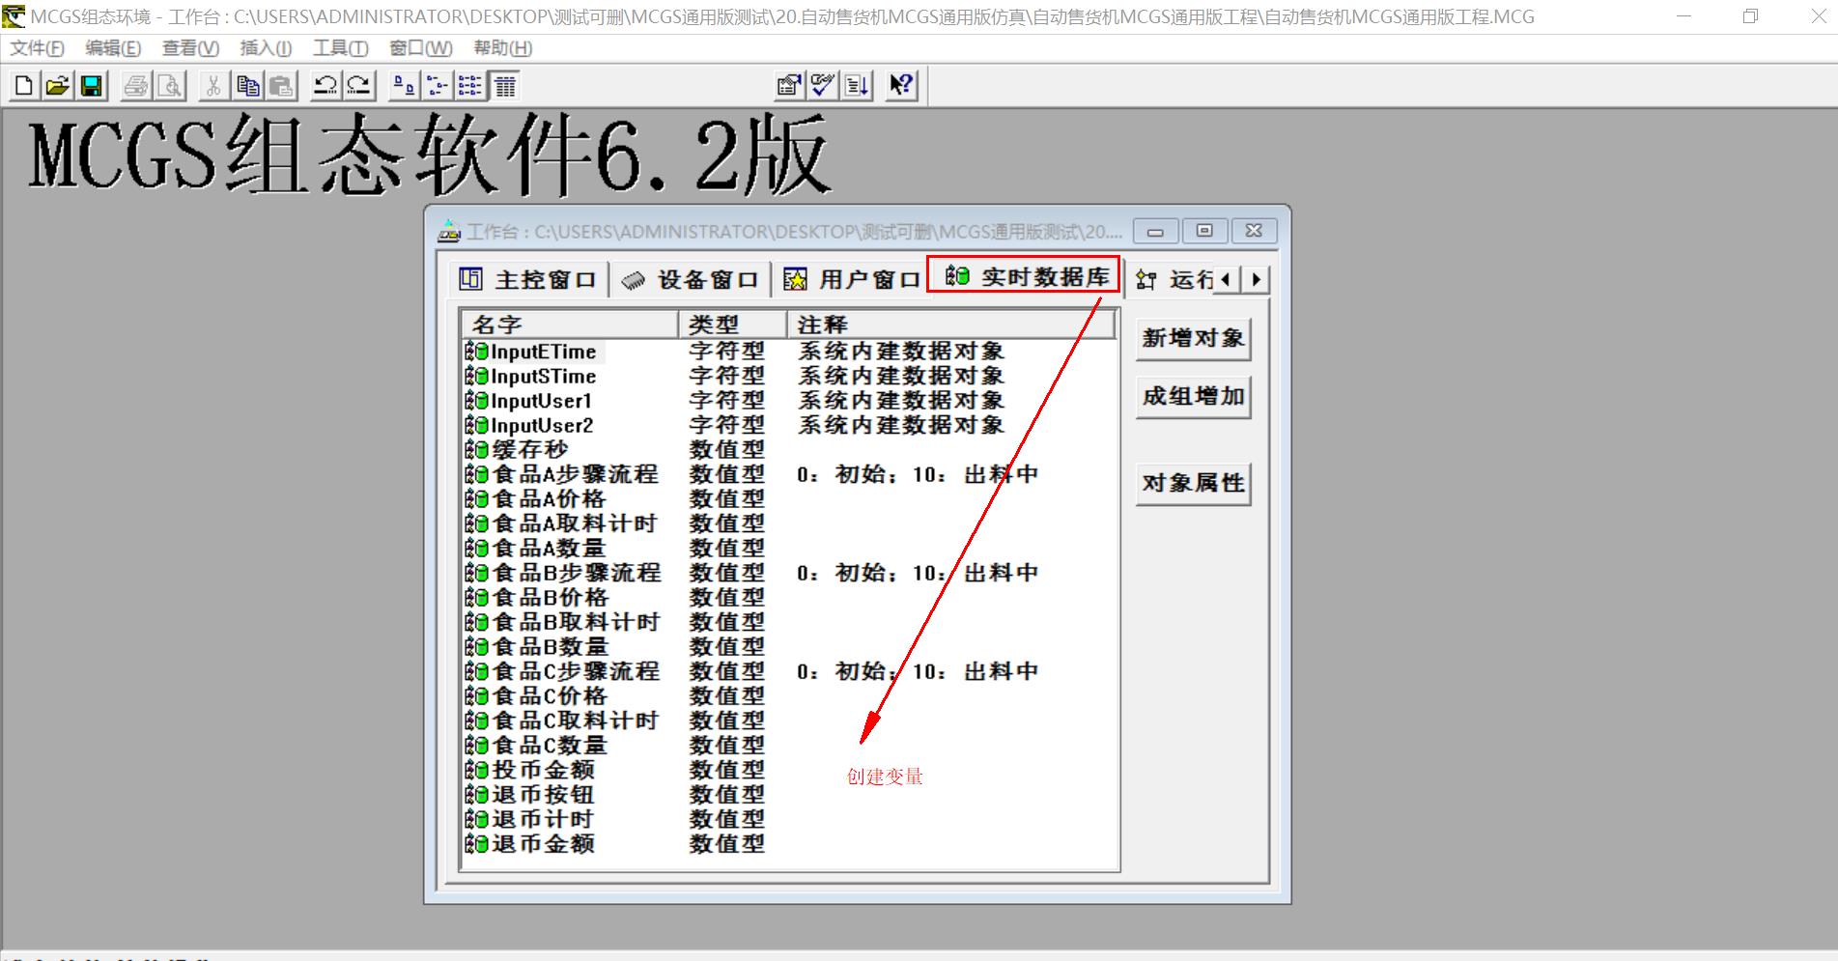1838x961 pixels.
Task: Click the Save floppy disk icon
Action: 92,86
